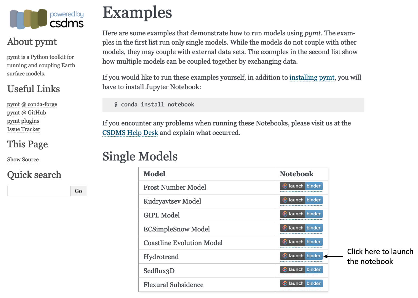Launch binder for Frost Number Model
The image size is (418, 298).
point(301,186)
